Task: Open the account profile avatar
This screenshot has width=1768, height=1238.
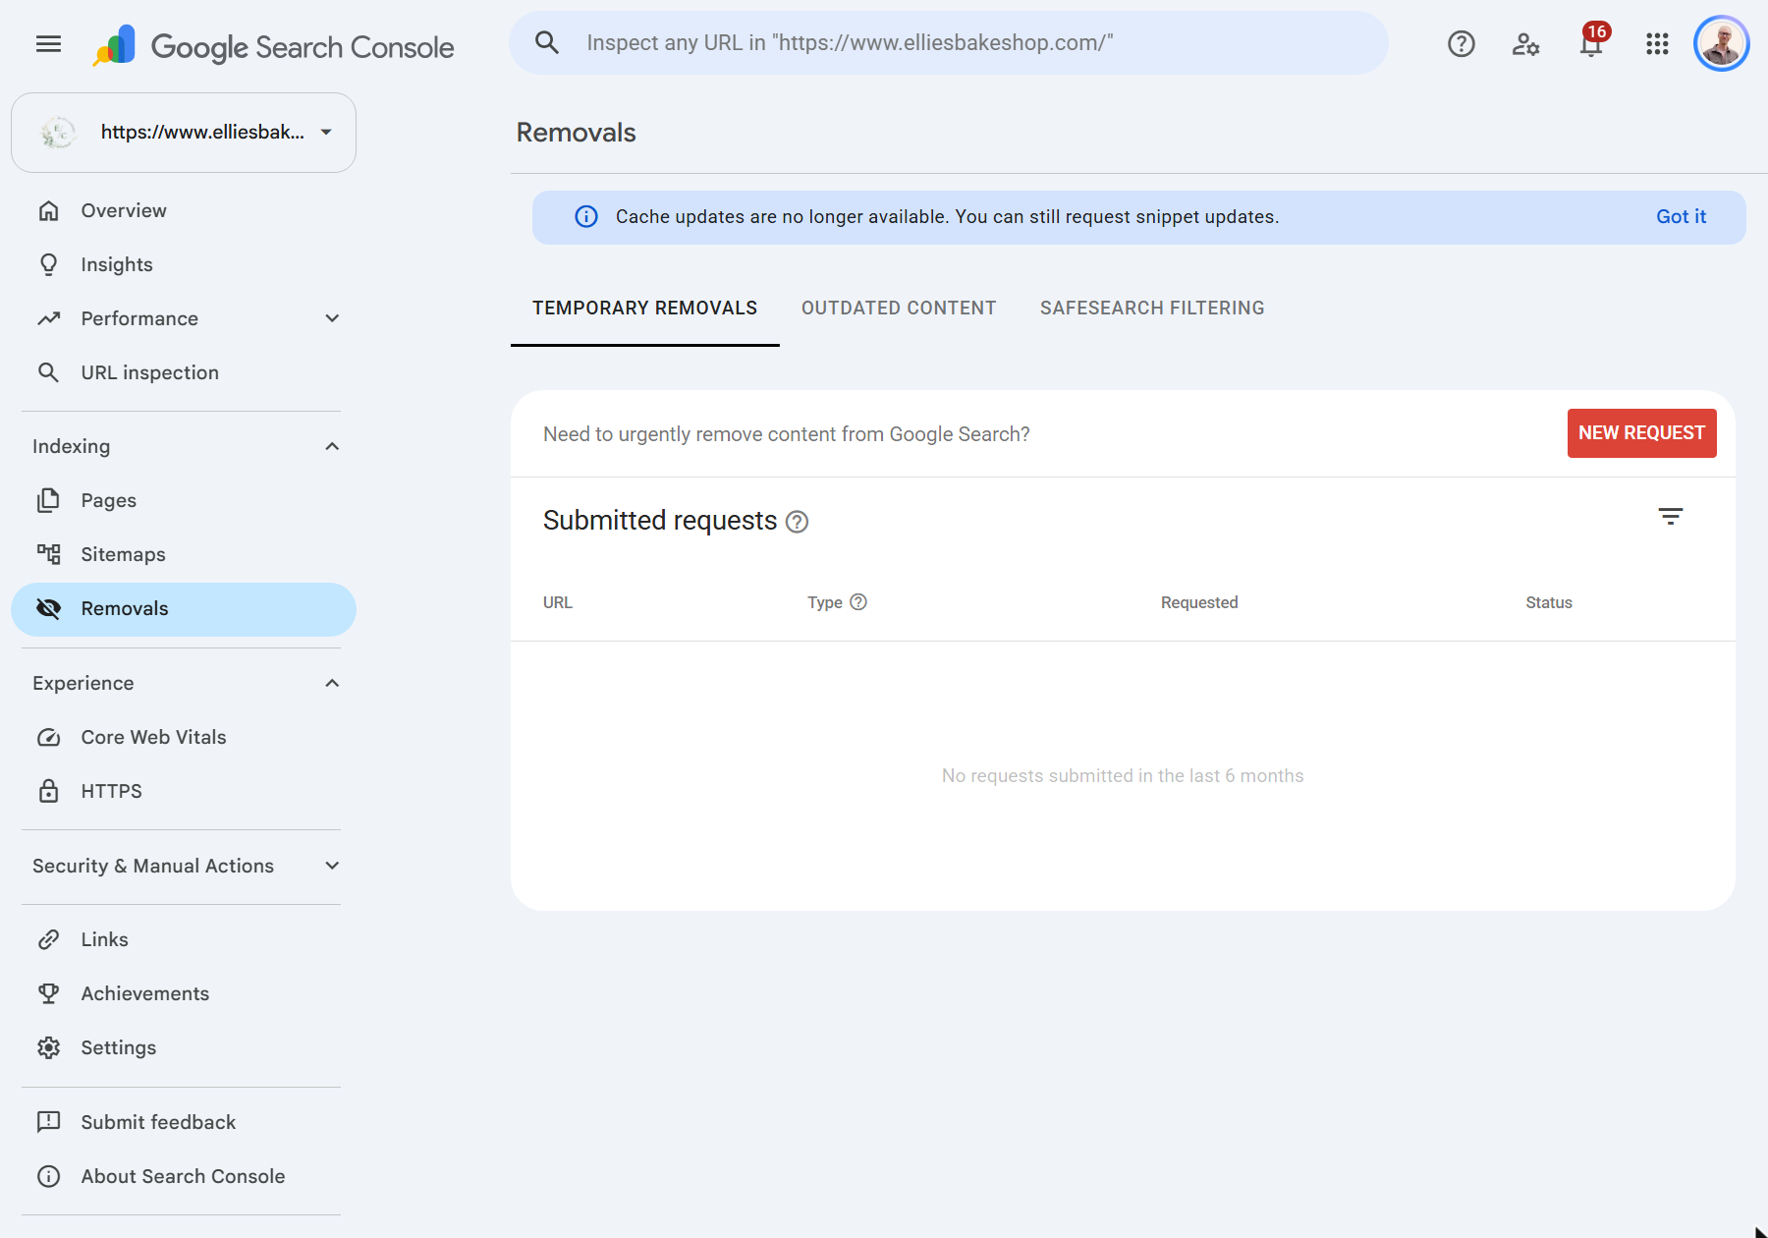Action: point(1722,43)
